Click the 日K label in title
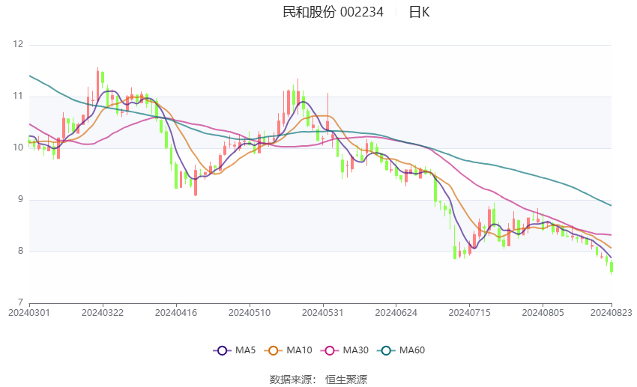Image resolution: width=637 pixels, height=387 pixels. tap(419, 12)
